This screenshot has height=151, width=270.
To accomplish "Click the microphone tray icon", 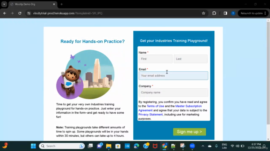I will click(x=216, y=146).
